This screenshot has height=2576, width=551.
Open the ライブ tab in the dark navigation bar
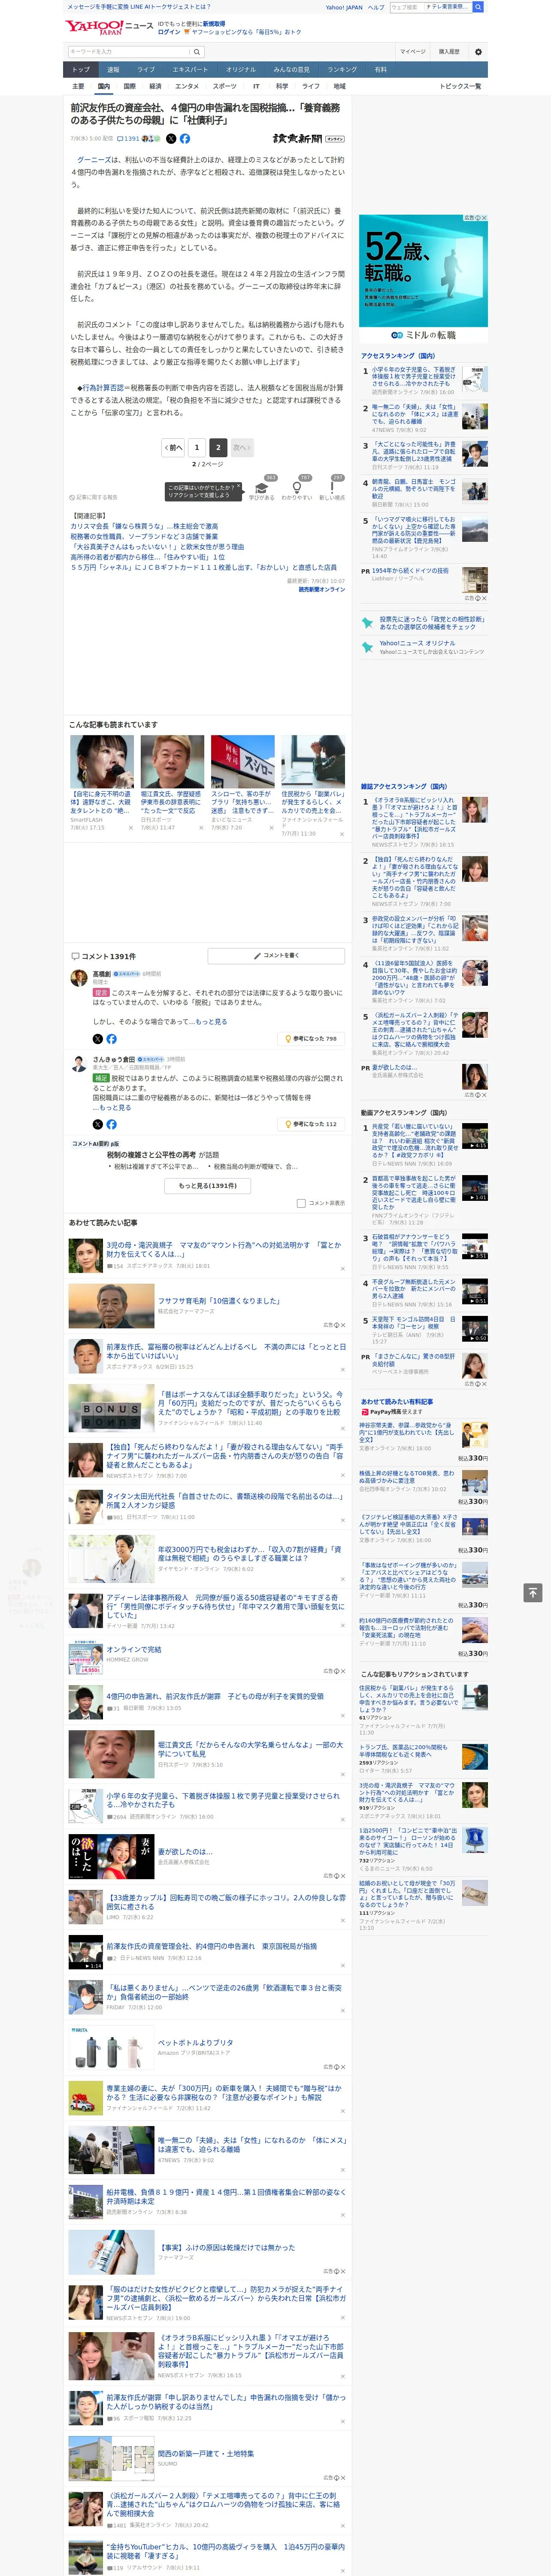pyautogui.click(x=146, y=70)
